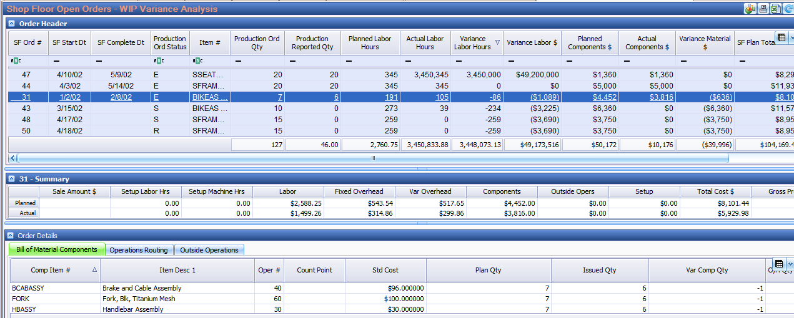Viewport: 794px width, 318px height.
Task: Click the print icon
Action: coord(763,9)
